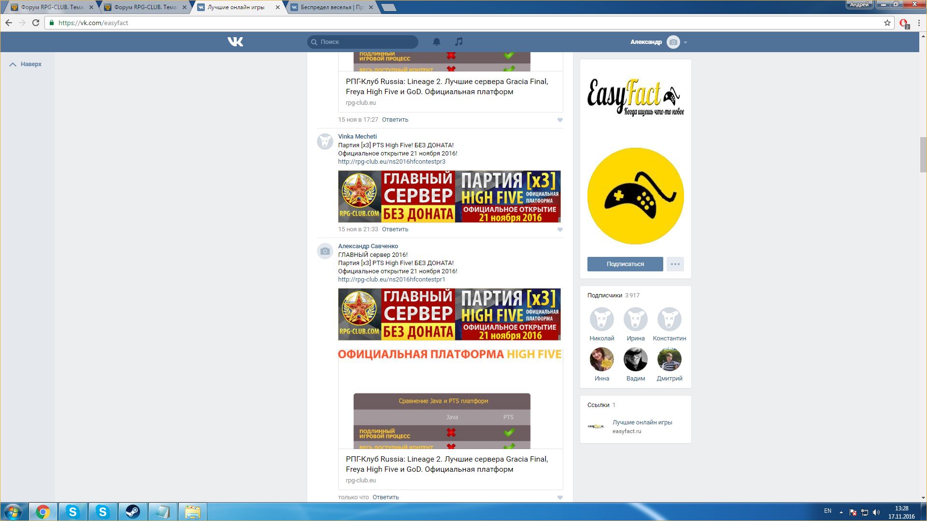Open Александр Савченко's ГЛАВНЫЙ СЕРВЕР banner image
The width and height of the screenshot is (927, 521).
pos(449,314)
